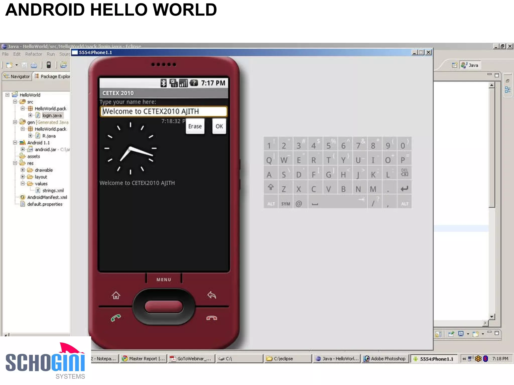Expand the login.java tree node
The image size is (514, 385).
coord(30,115)
